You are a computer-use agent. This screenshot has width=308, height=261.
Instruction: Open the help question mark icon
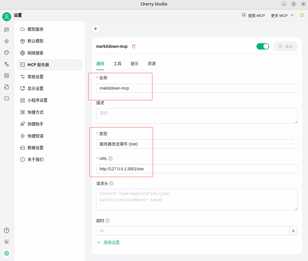[x=7, y=230]
